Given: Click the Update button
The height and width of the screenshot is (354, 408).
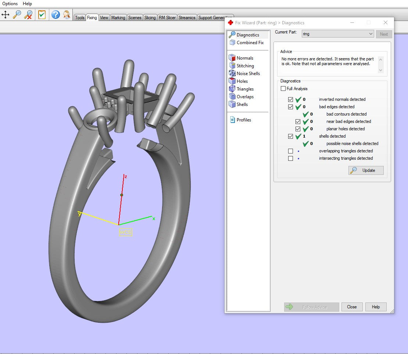Looking at the screenshot, I should (366, 170).
